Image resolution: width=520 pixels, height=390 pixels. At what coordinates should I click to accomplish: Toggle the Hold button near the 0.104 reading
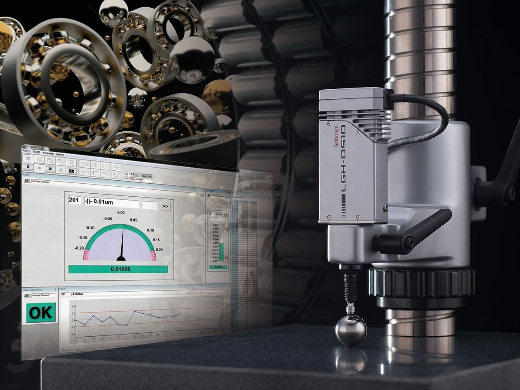pyautogui.click(x=144, y=176)
